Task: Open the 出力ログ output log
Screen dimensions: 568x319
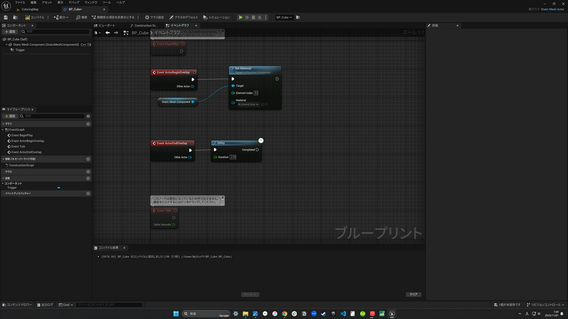Action: point(45,305)
